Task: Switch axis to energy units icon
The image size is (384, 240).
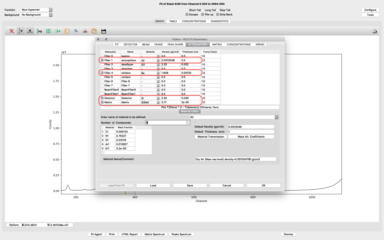Action: click(x=67, y=31)
